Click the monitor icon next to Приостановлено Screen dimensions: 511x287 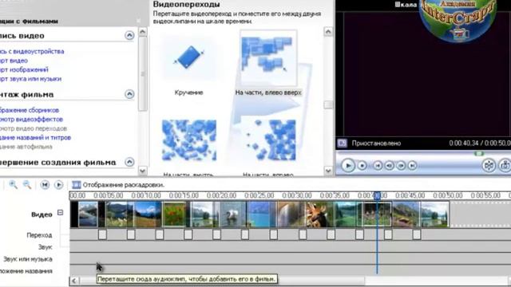pos(343,143)
